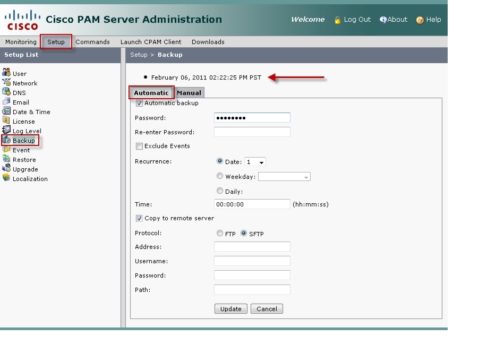Open the Date number dropdown
The height and width of the screenshot is (345, 479).
(255, 162)
